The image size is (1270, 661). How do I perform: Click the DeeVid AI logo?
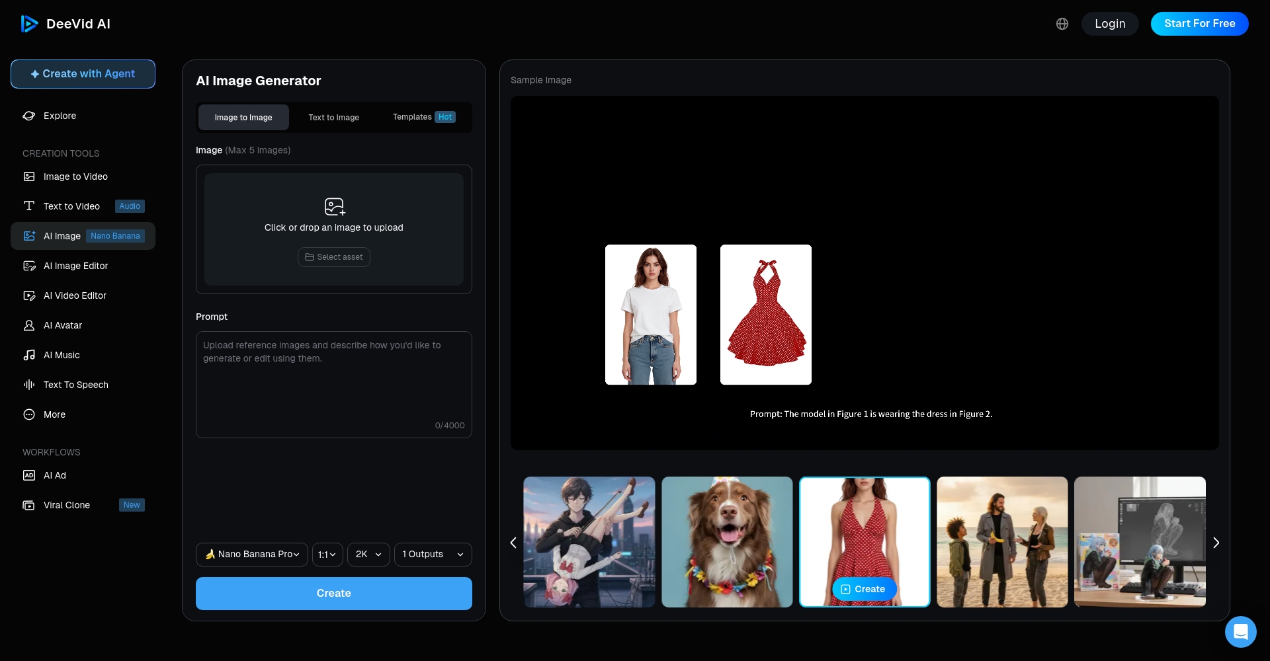[x=65, y=24]
